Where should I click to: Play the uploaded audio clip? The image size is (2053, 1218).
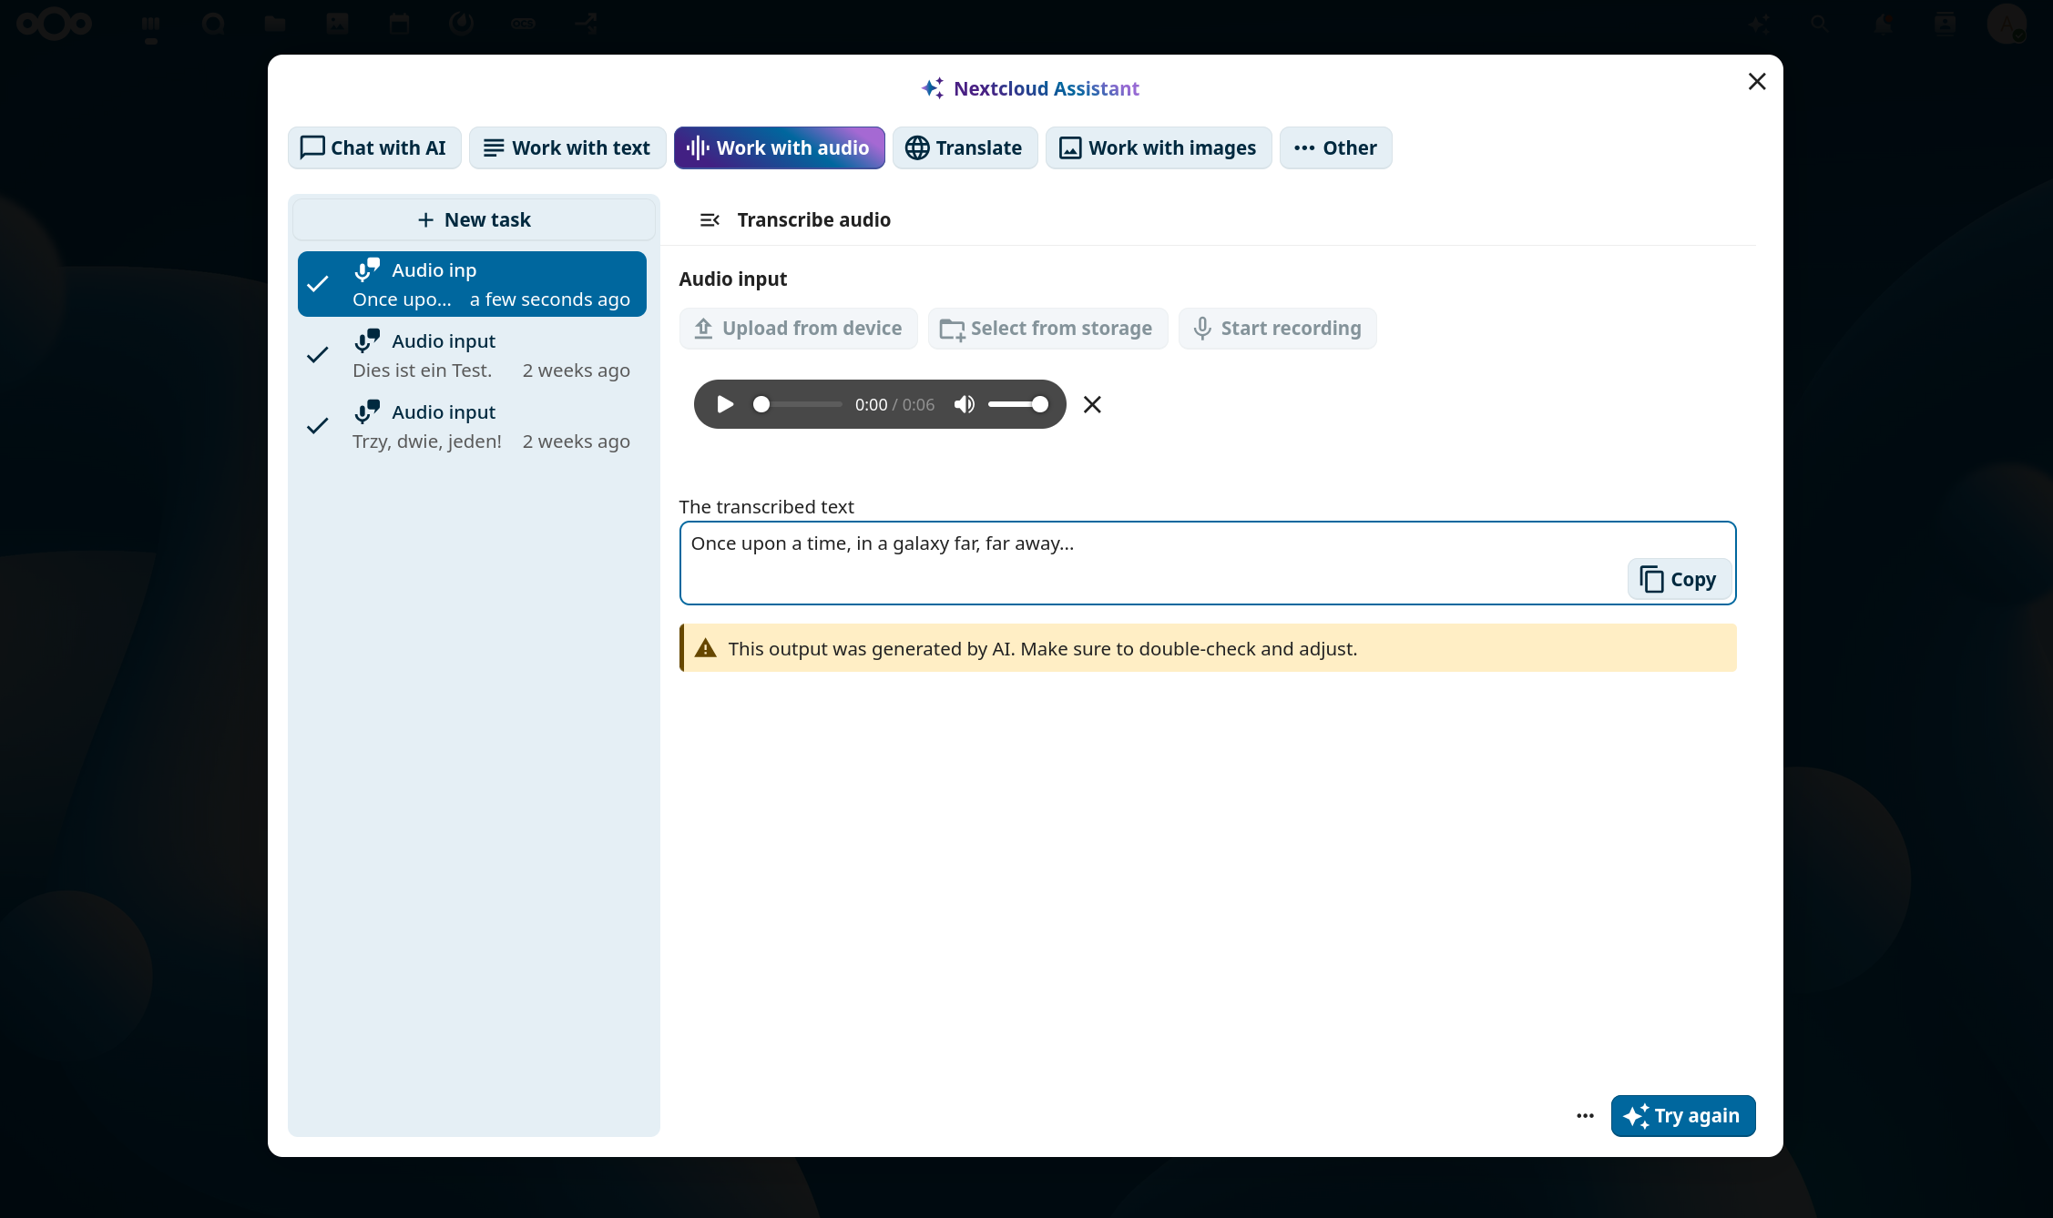point(725,404)
